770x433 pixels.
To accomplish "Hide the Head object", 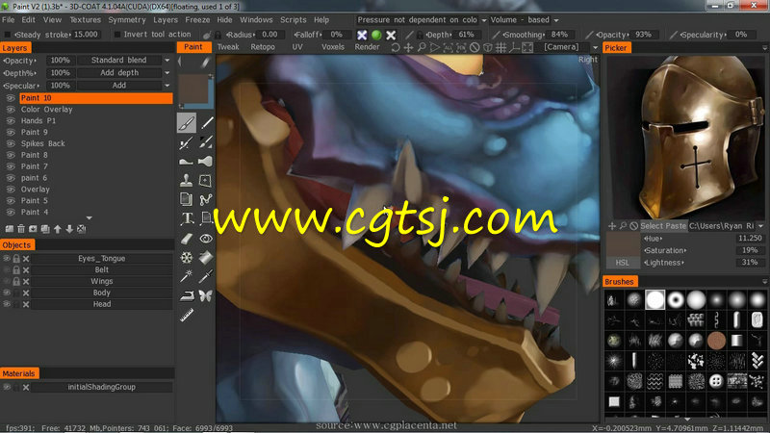I will tap(7, 304).
